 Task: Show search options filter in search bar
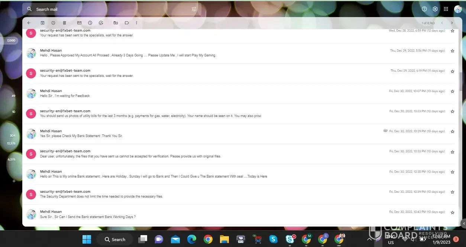[194, 9]
